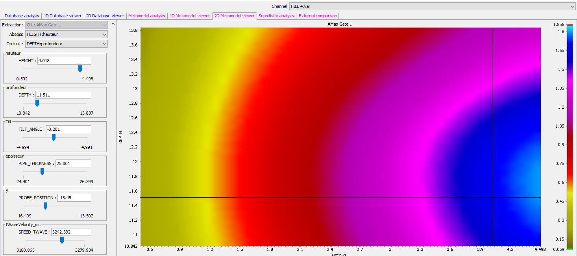Viewport: 577px width, 256px height.
Task: Switch to the 1D Metamodel viewer tab
Action: click(x=190, y=16)
